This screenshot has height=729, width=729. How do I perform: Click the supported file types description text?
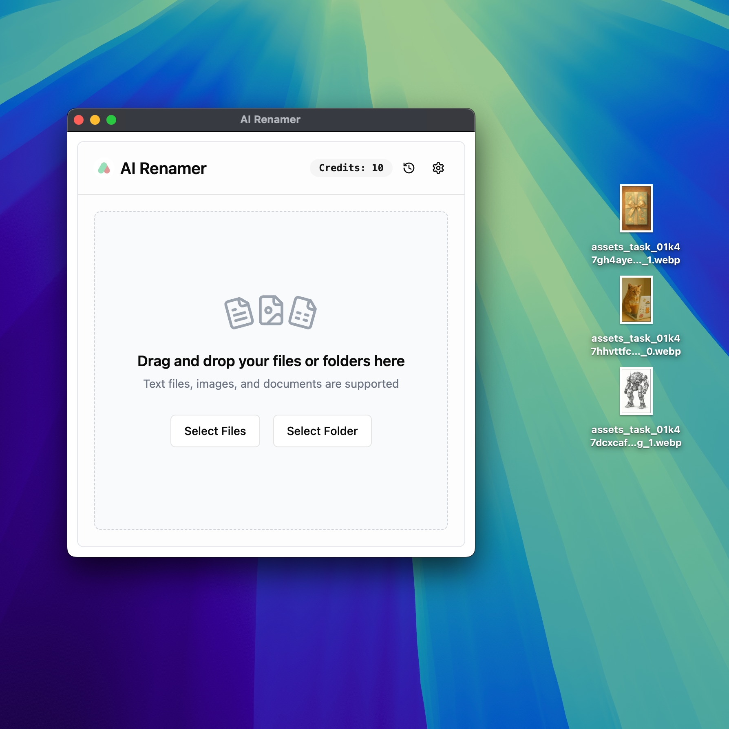point(271,383)
